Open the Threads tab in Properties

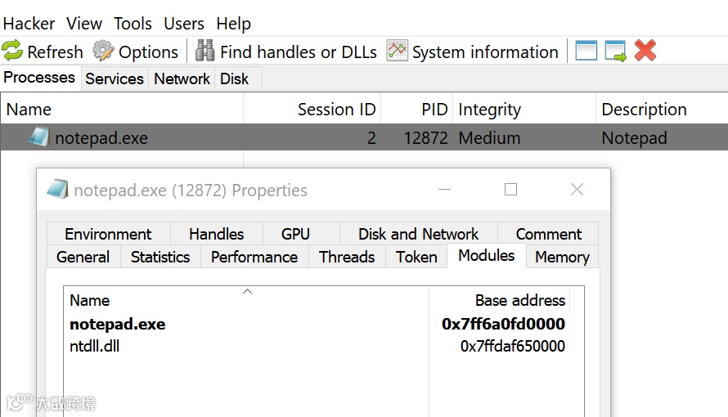[x=347, y=257]
